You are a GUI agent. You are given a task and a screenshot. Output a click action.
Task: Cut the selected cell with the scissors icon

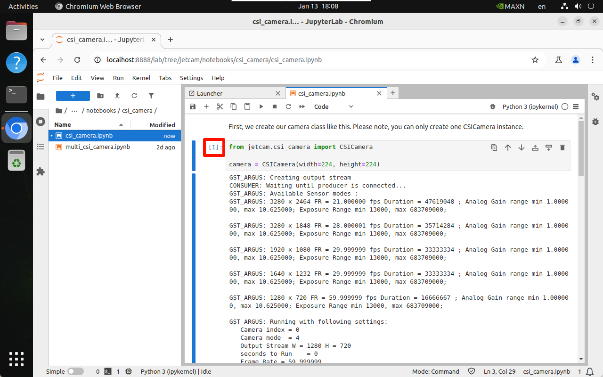(220, 107)
